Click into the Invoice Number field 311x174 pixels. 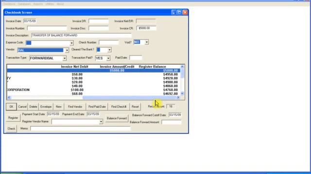click(x=47, y=28)
